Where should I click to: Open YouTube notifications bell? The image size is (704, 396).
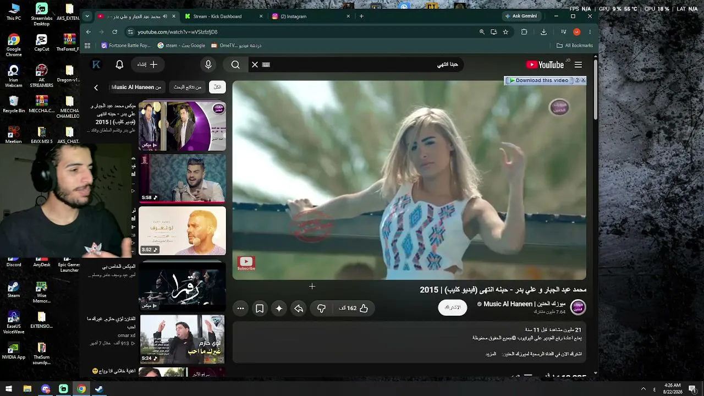[119, 65]
